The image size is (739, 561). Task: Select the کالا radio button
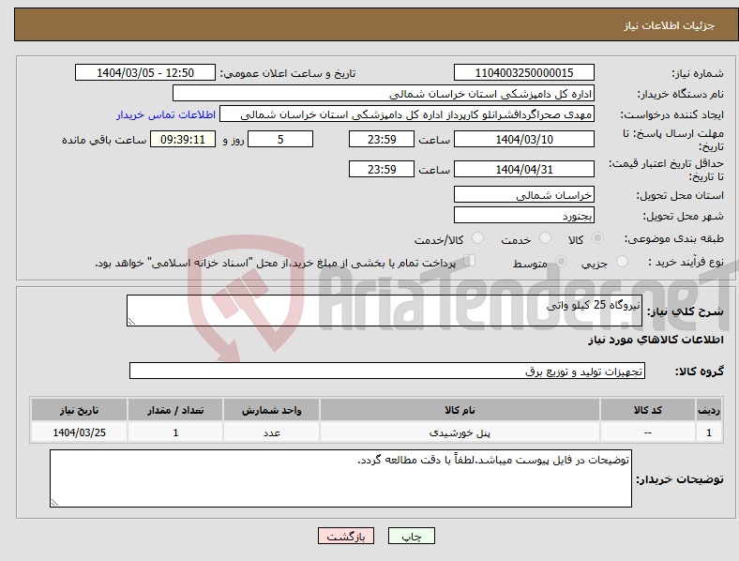tap(597, 238)
